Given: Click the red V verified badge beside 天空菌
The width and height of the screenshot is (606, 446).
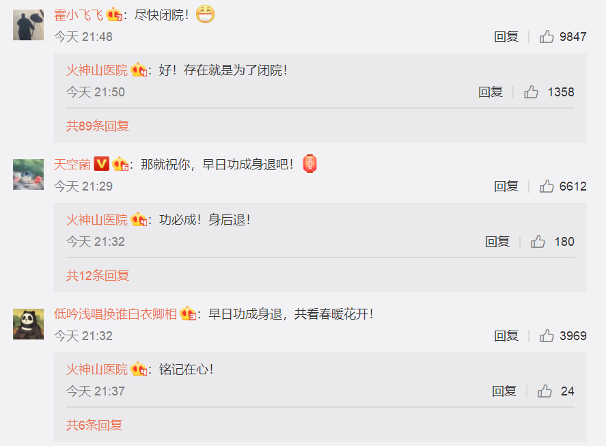Looking at the screenshot, I should coord(102,164).
